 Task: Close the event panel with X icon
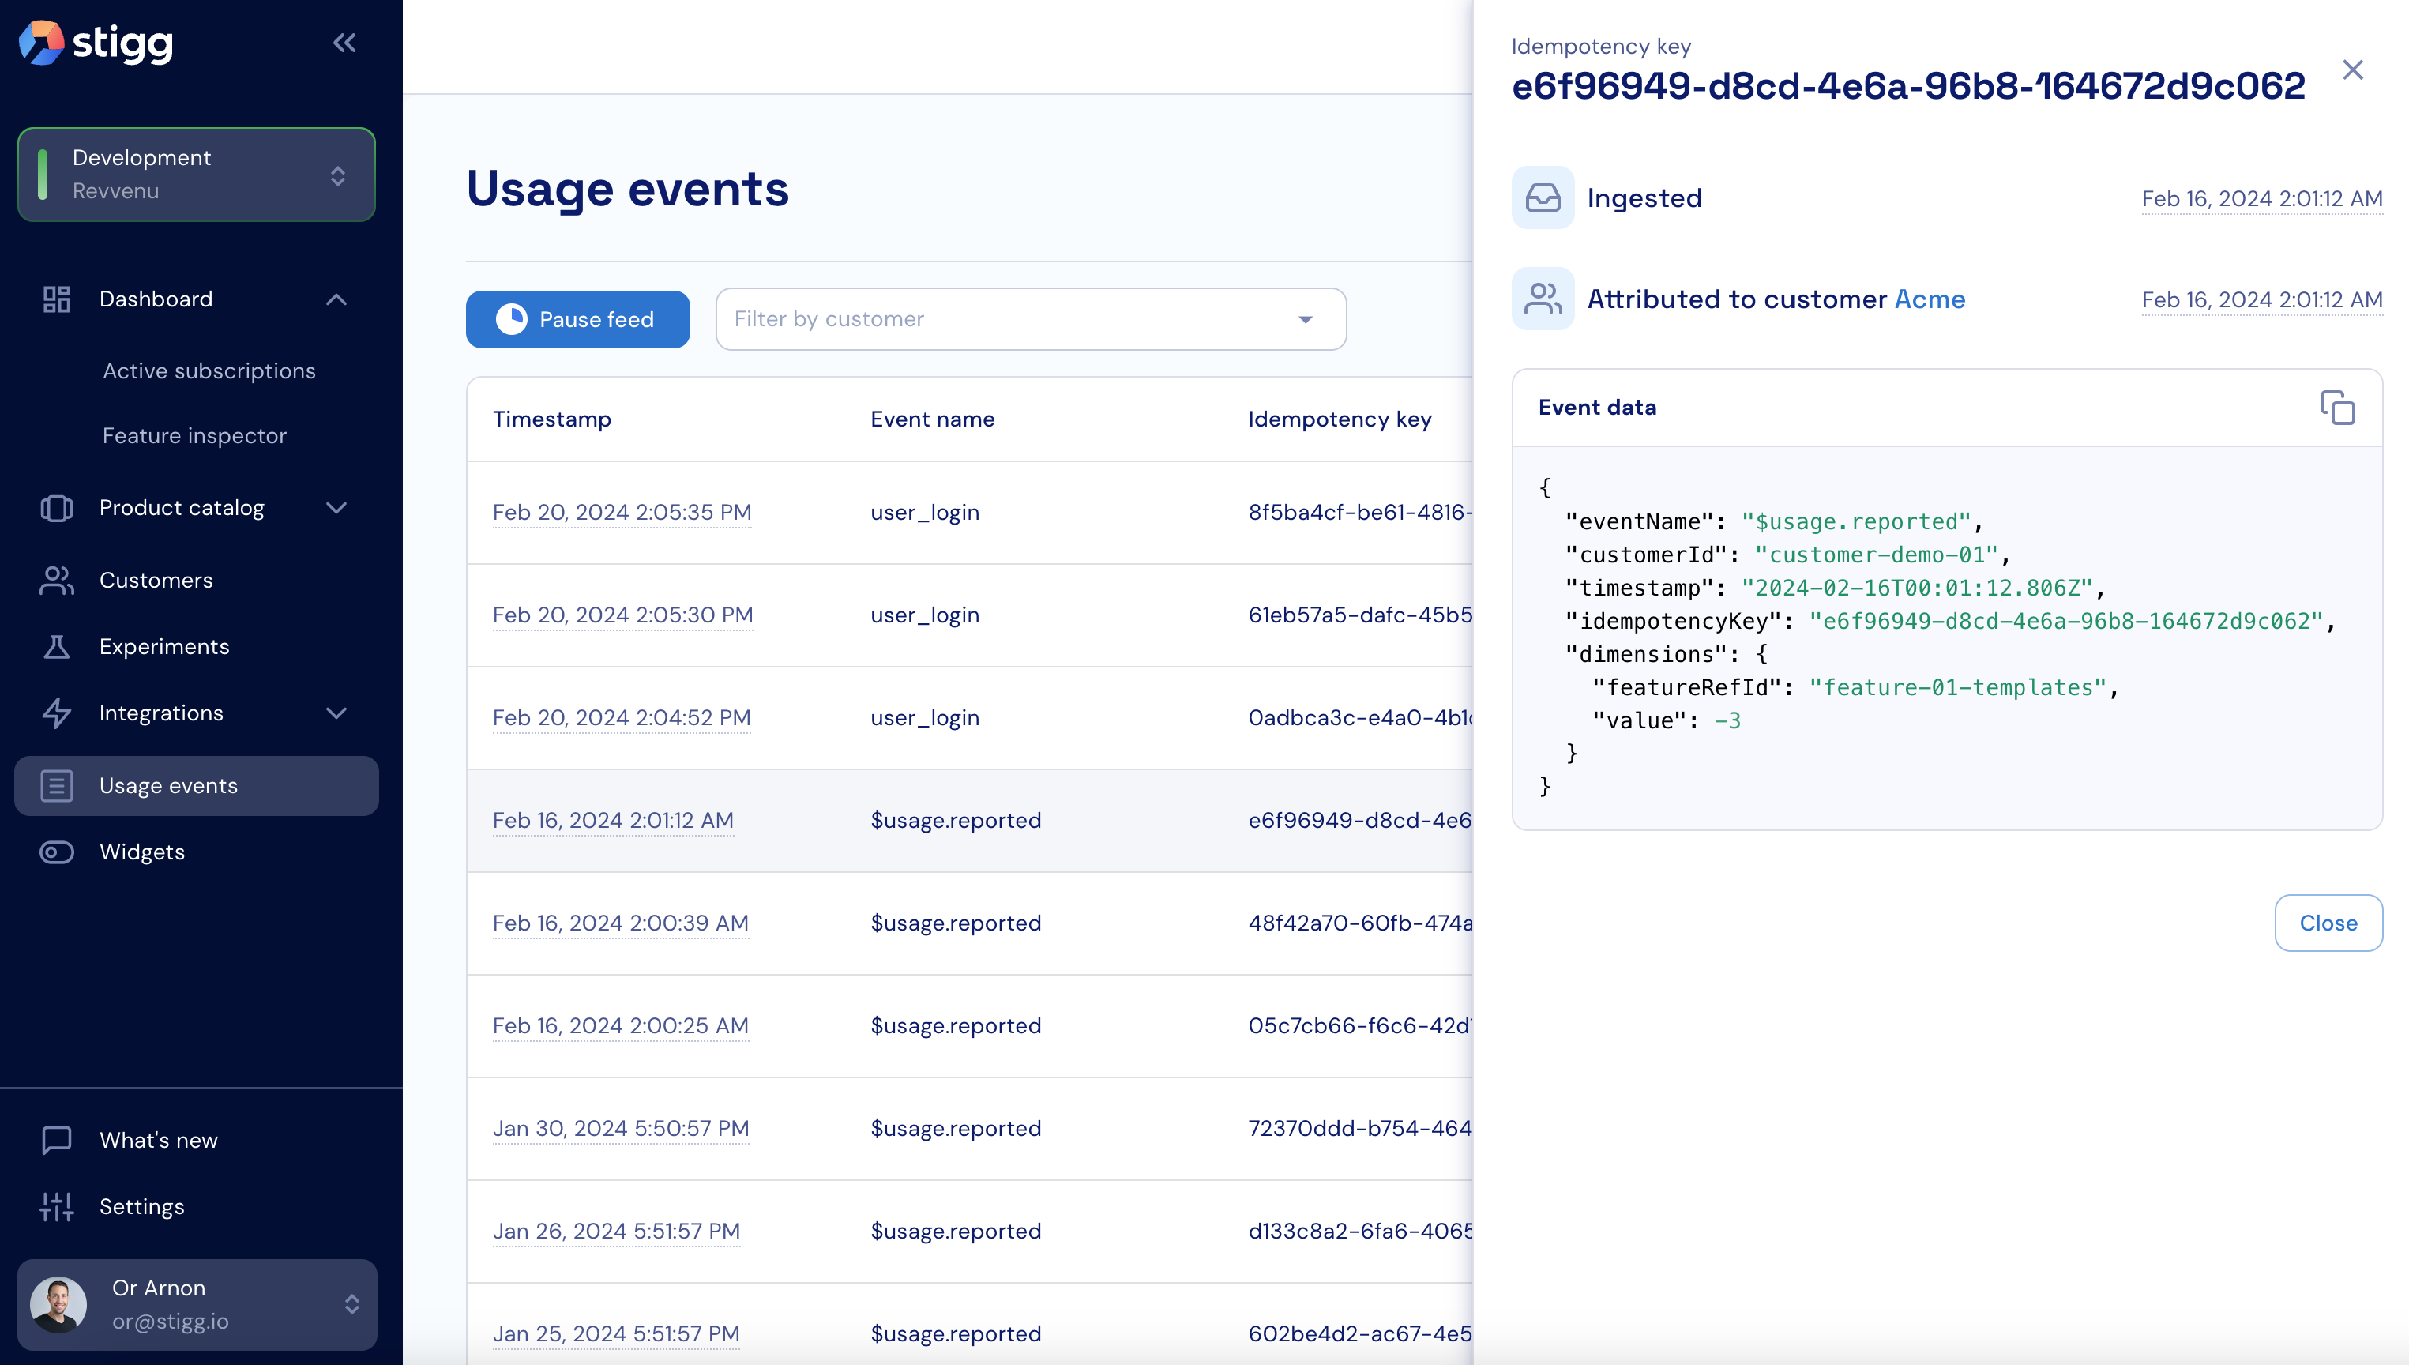pos(2352,70)
